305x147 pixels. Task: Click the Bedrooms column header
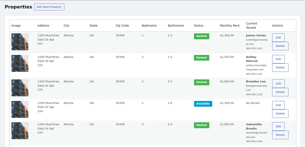(x=149, y=26)
